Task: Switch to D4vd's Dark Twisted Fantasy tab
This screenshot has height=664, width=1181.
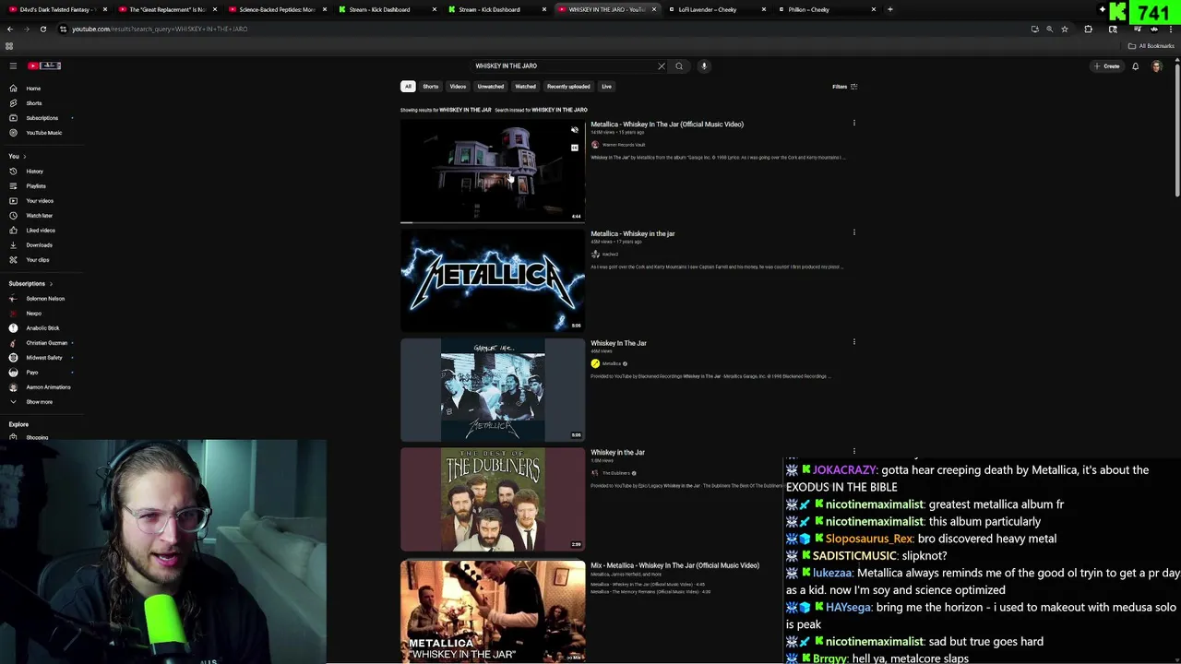Action: click(55, 9)
